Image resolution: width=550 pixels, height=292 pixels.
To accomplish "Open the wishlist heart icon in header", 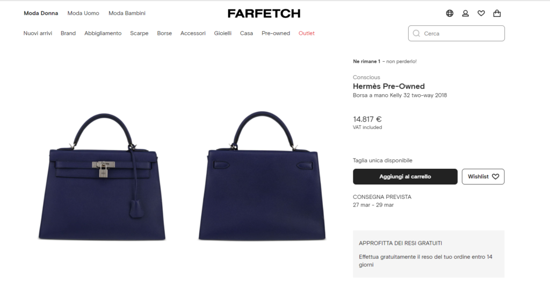I will [481, 13].
